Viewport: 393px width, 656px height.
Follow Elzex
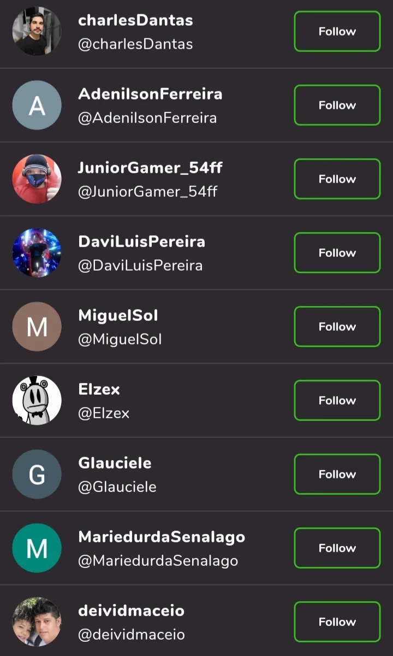click(337, 401)
